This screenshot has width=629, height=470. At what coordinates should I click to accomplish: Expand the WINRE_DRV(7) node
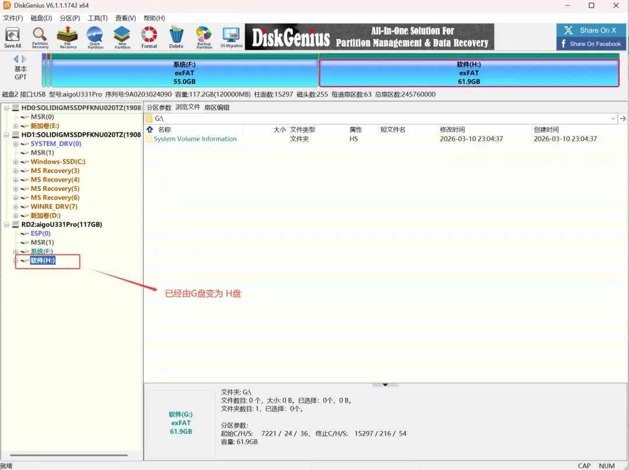pyautogui.click(x=16, y=206)
